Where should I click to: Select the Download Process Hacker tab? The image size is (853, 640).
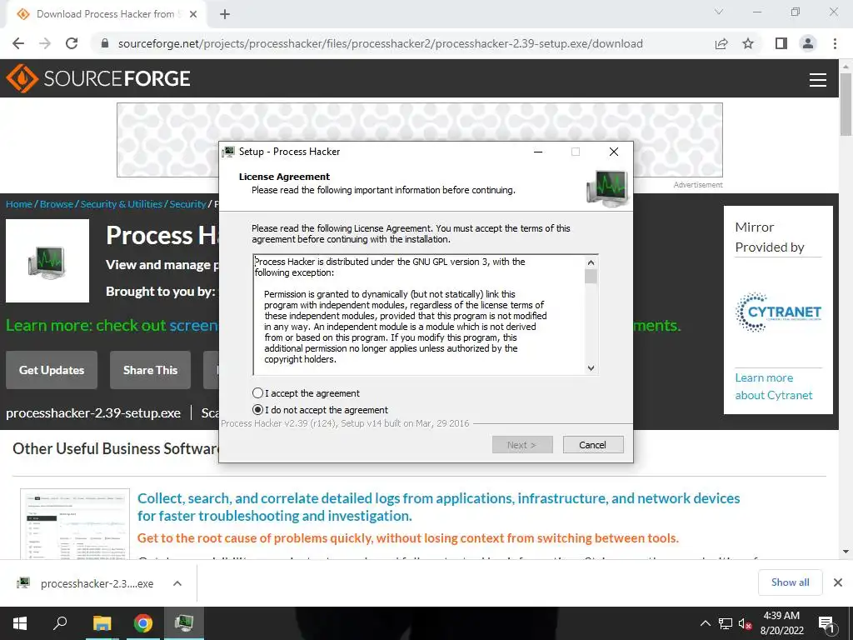pos(105,14)
